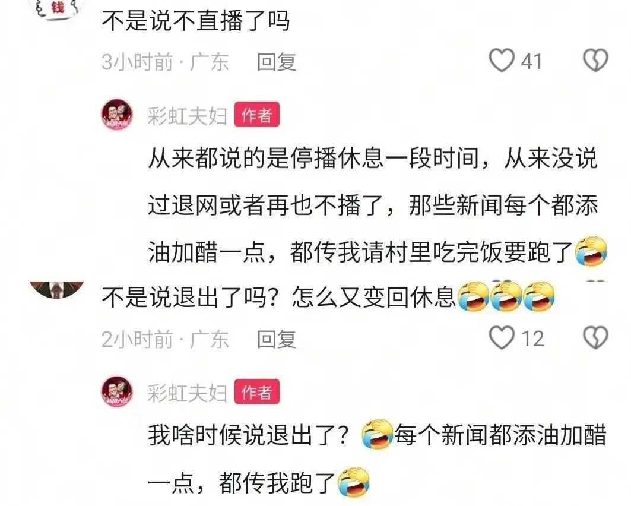Screen dimensions: 631x506
Task: Reply to the 2小时前 comment
Action: 277,339
